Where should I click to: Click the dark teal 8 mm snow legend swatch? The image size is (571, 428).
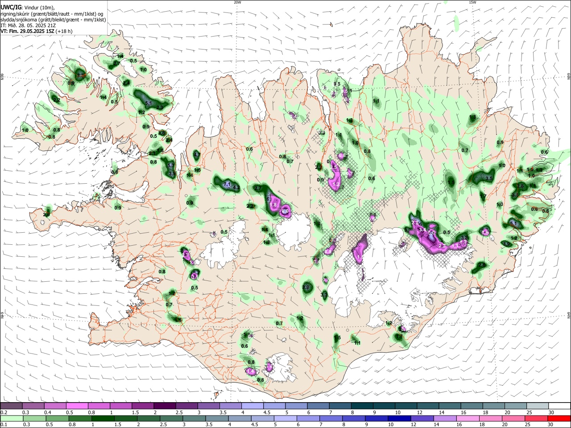tap(363, 406)
